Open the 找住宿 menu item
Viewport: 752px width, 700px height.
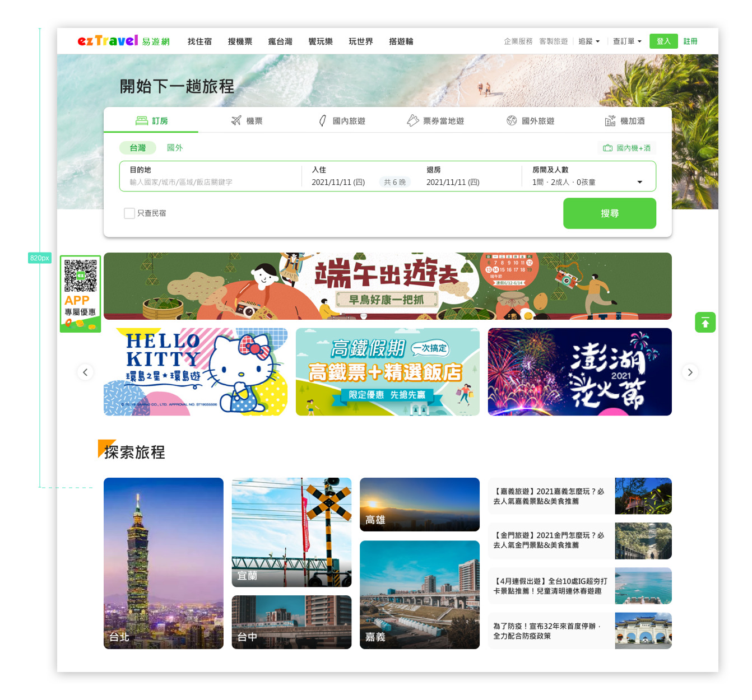199,41
